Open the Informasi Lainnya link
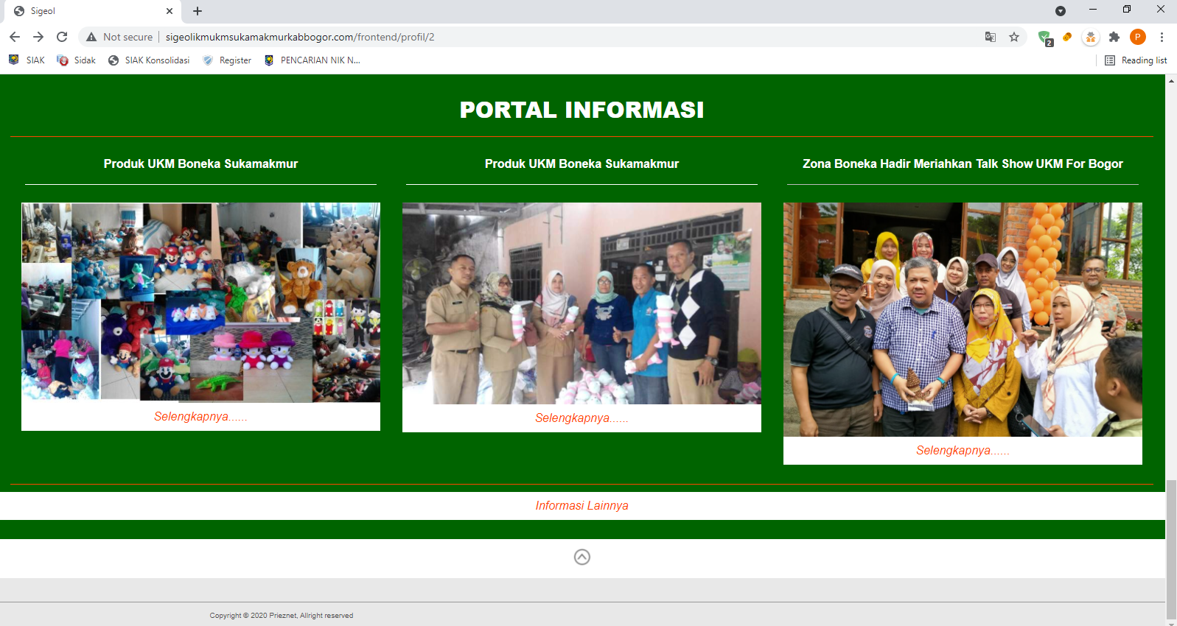Screen dimensions: 1177x626 pyautogui.click(x=581, y=505)
